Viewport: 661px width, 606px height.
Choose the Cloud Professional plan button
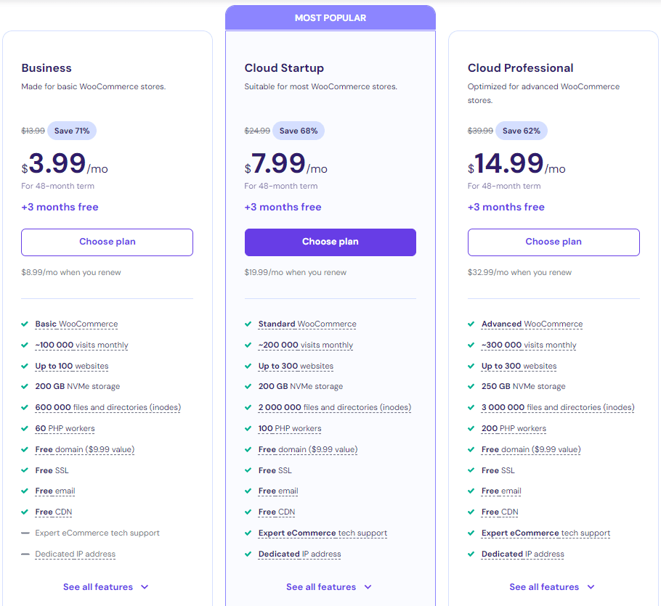coord(553,242)
